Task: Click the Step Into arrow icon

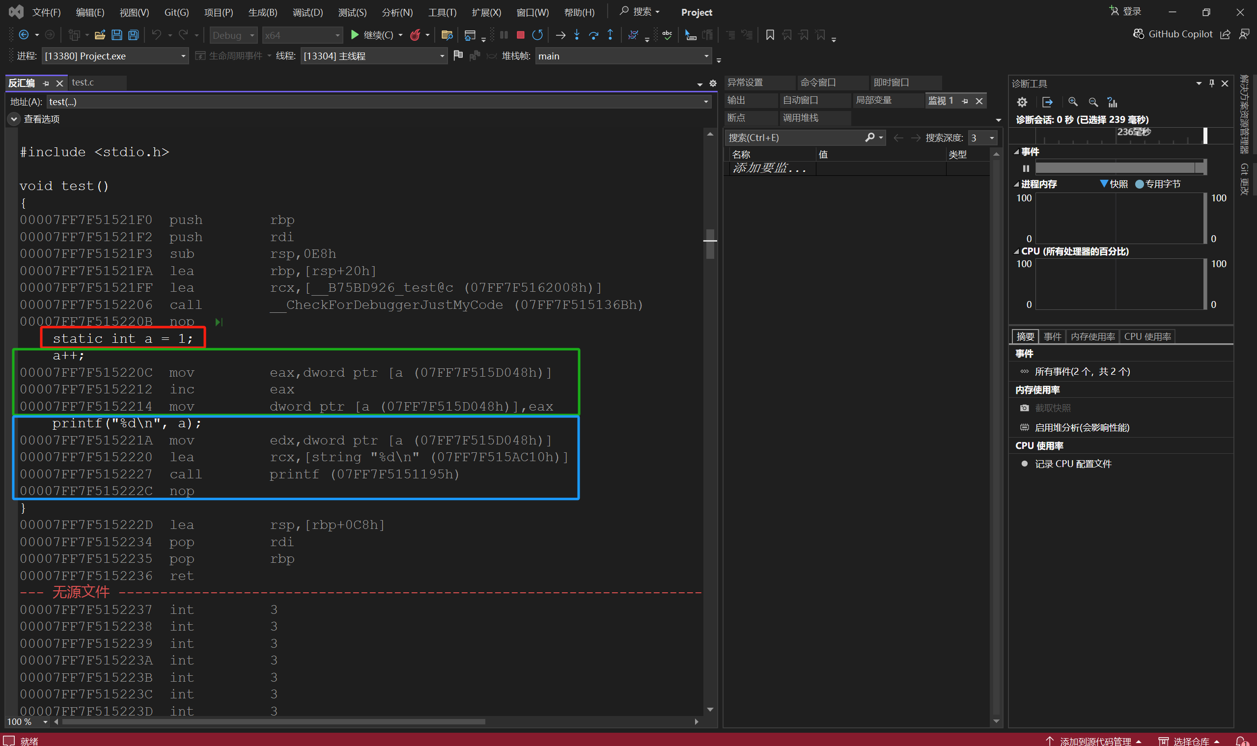Action: pyautogui.click(x=577, y=35)
